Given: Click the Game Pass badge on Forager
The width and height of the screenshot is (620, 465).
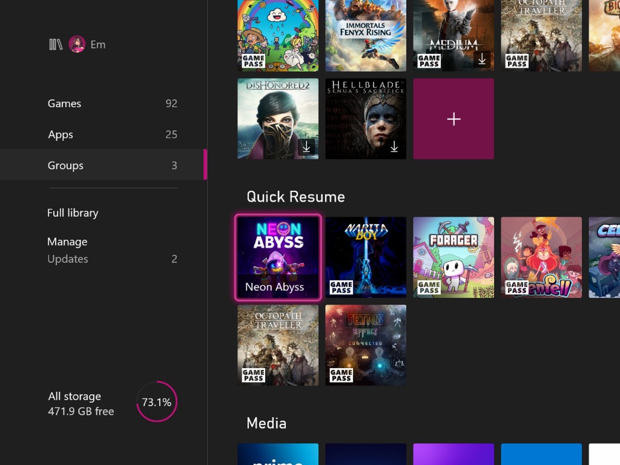Looking at the screenshot, I should click(x=429, y=287).
